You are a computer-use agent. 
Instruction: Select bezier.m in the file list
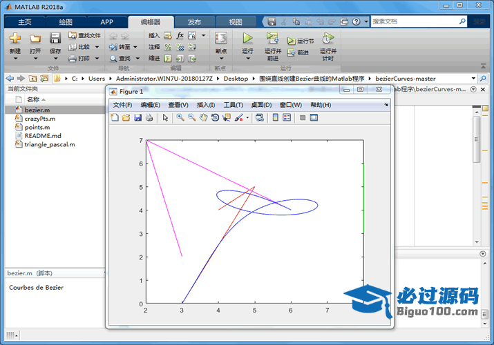(55, 110)
